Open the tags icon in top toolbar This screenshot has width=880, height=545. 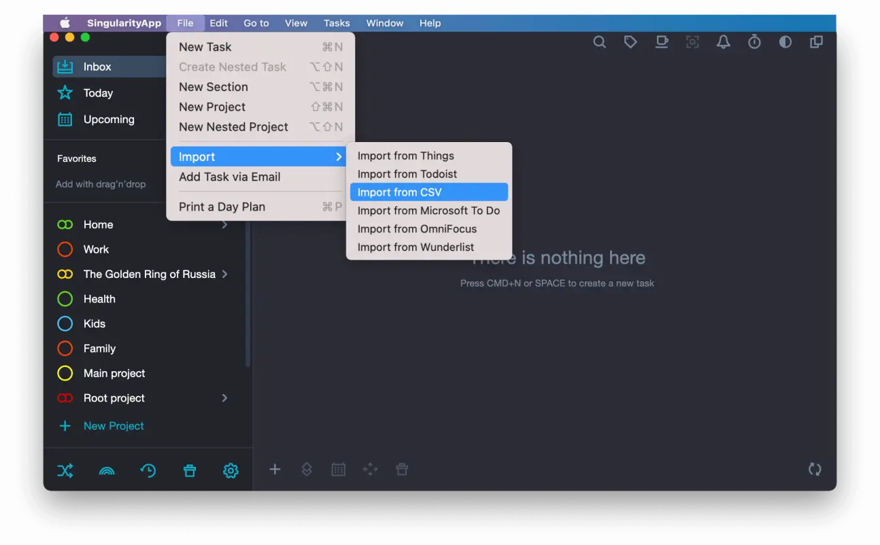click(x=630, y=42)
